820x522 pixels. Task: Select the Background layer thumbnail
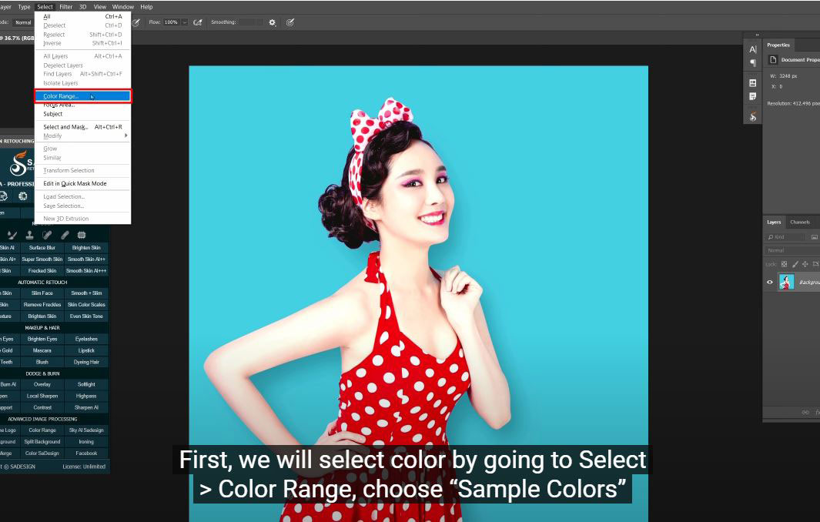[x=786, y=283]
